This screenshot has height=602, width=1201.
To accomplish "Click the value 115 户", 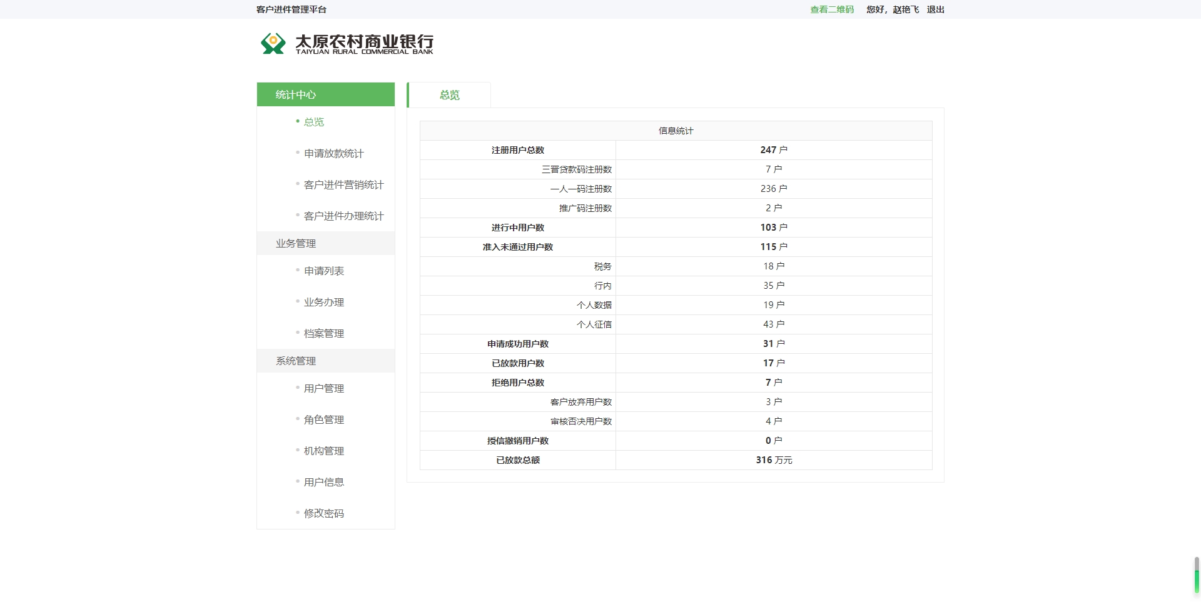I will click(x=774, y=247).
